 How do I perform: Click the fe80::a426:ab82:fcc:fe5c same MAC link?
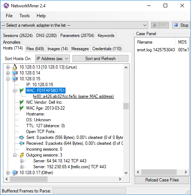pos(73,96)
